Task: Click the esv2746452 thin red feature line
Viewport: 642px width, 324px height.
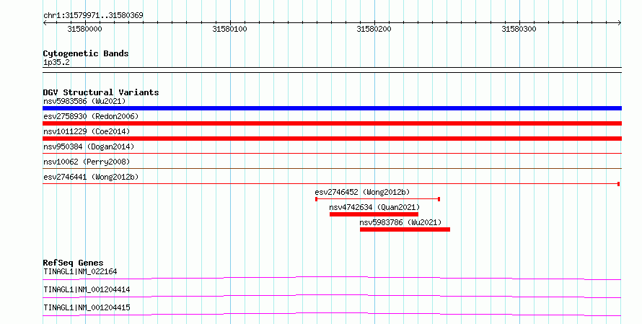Action: pyautogui.click(x=377, y=199)
